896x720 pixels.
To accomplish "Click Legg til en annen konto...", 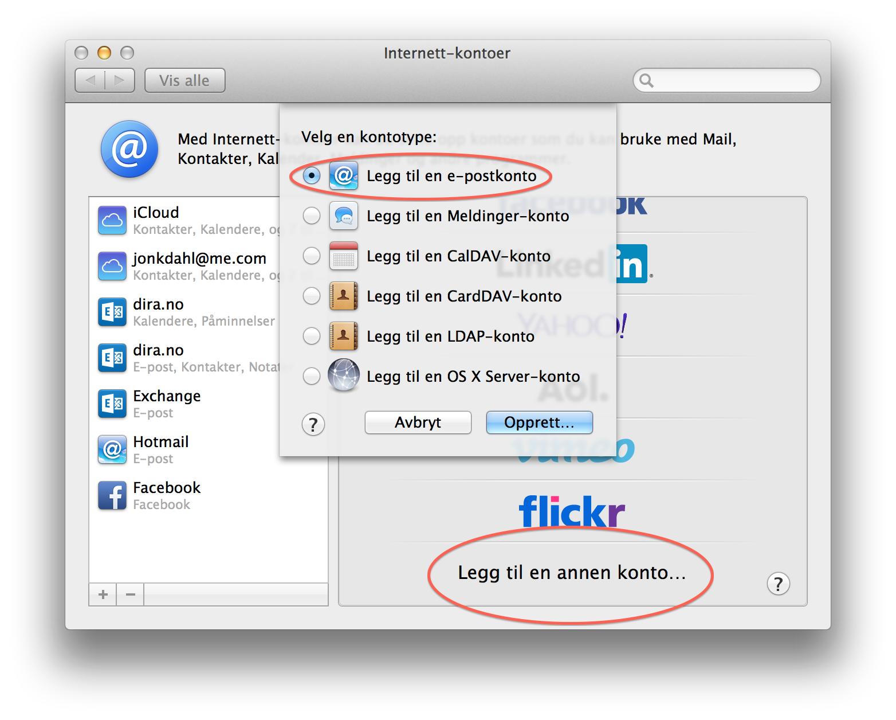I will tap(572, 573).
